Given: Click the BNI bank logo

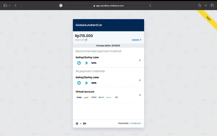Looking at the screenshot, I should point(94,97).
